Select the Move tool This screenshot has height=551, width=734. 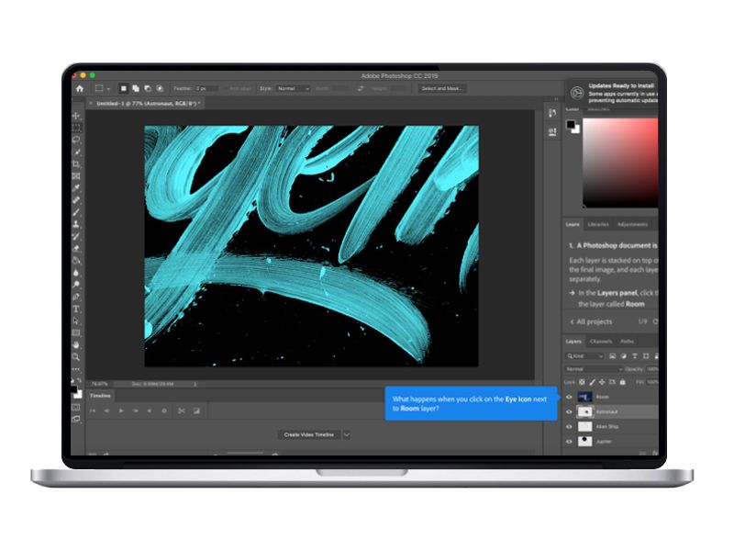[77, 116]
